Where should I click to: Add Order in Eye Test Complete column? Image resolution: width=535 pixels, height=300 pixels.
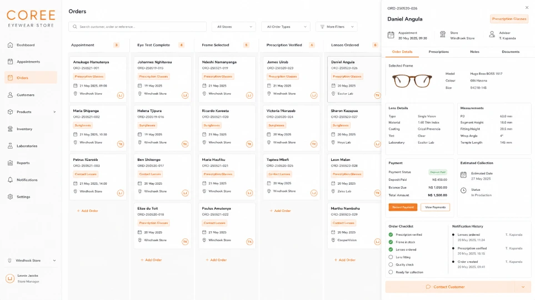[151, 260]
